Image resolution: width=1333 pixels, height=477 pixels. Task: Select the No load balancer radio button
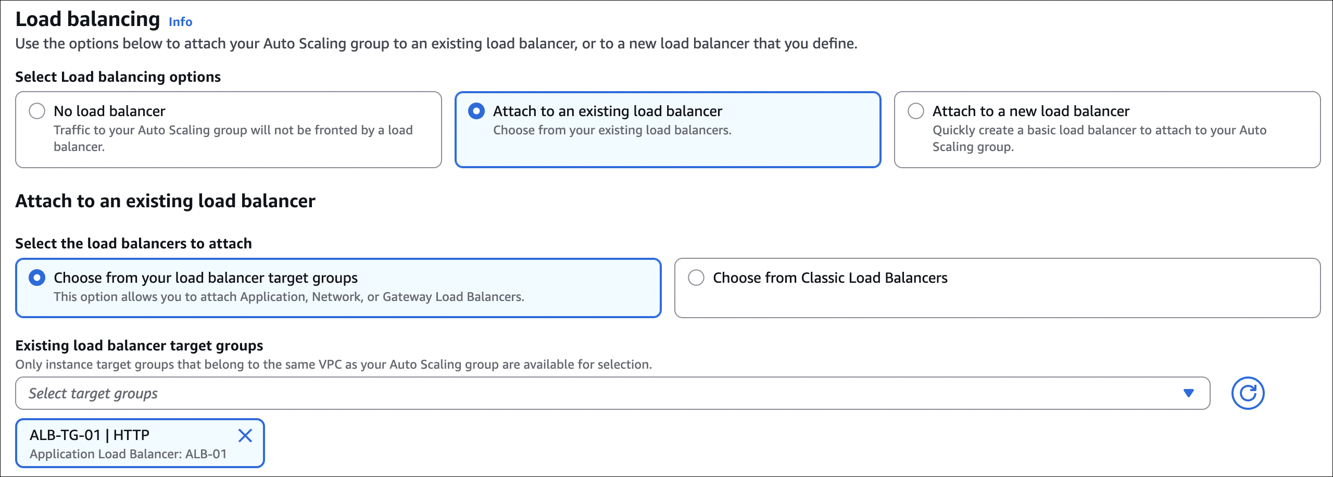37,111
